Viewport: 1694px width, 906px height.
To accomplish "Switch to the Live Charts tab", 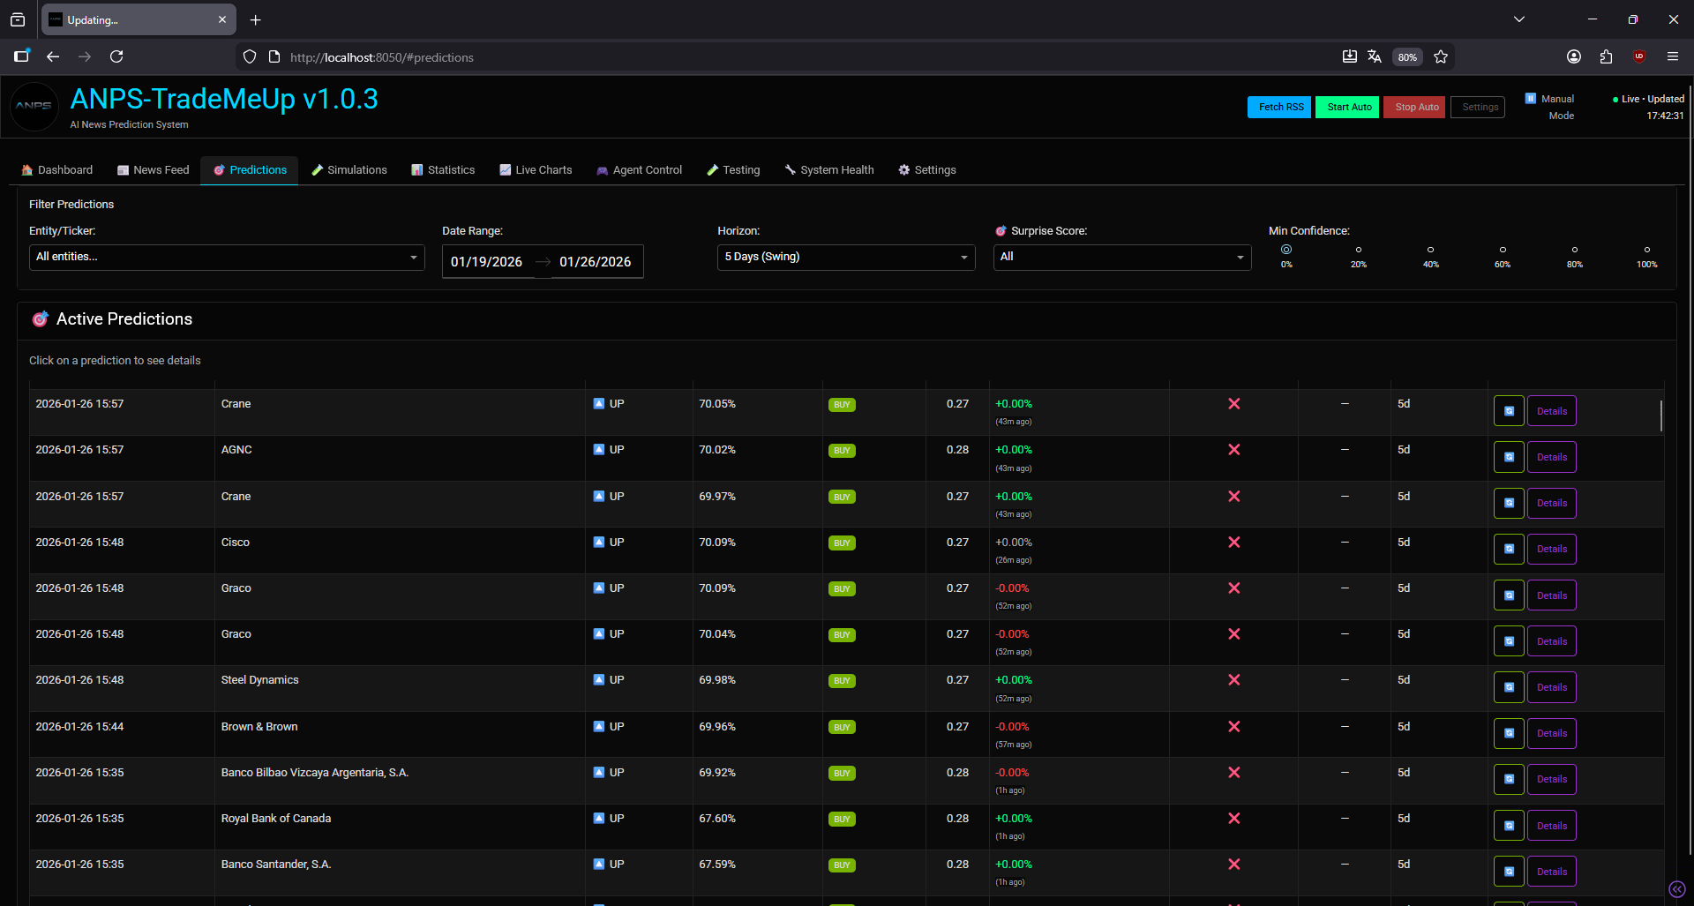I will 536,170.
